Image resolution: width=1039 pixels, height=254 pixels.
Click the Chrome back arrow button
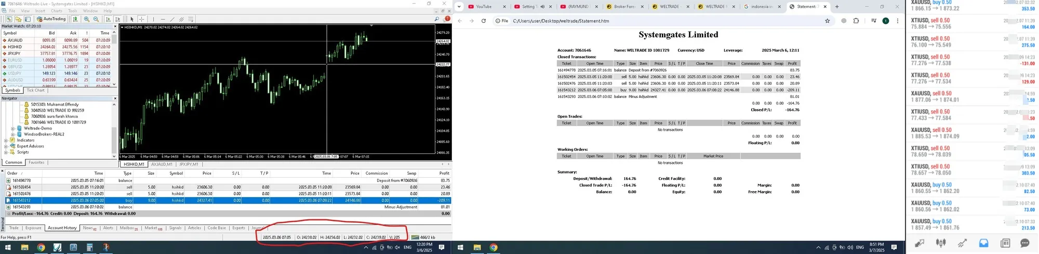pos(460,21)
